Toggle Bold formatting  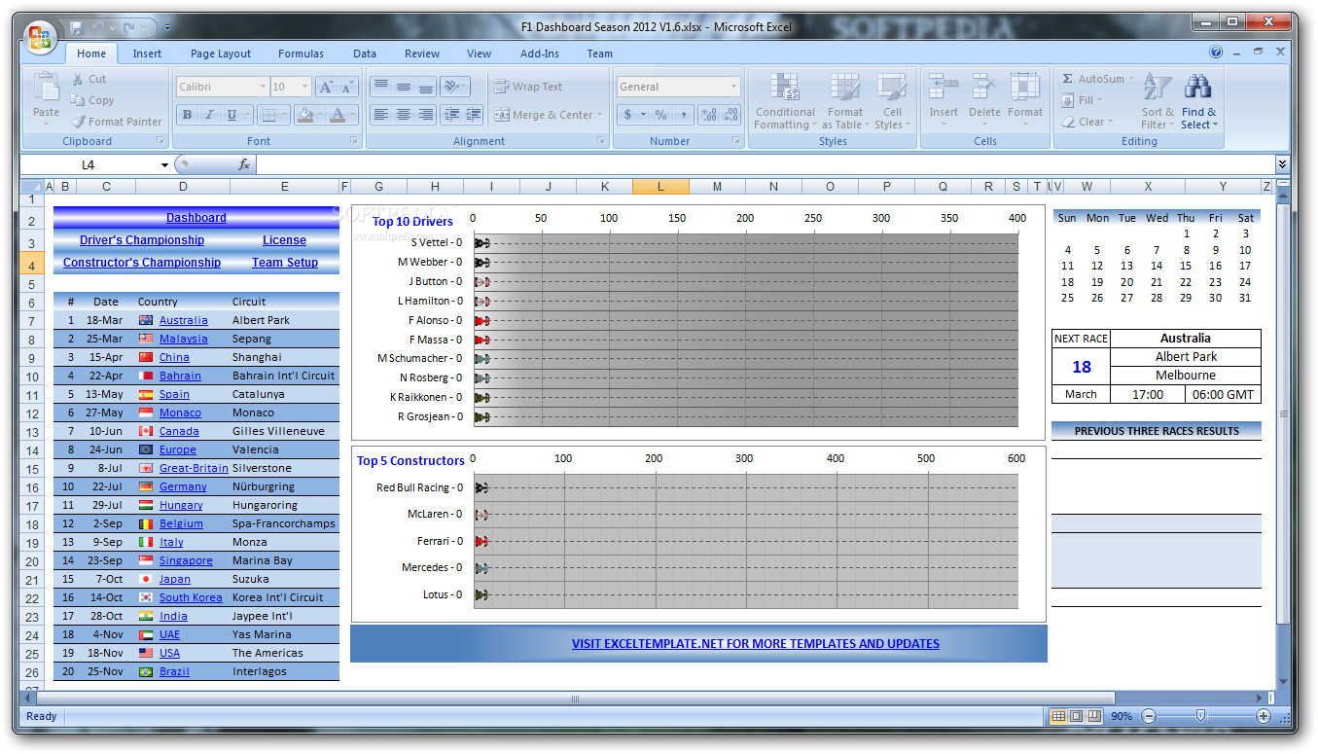click(187, 115)
